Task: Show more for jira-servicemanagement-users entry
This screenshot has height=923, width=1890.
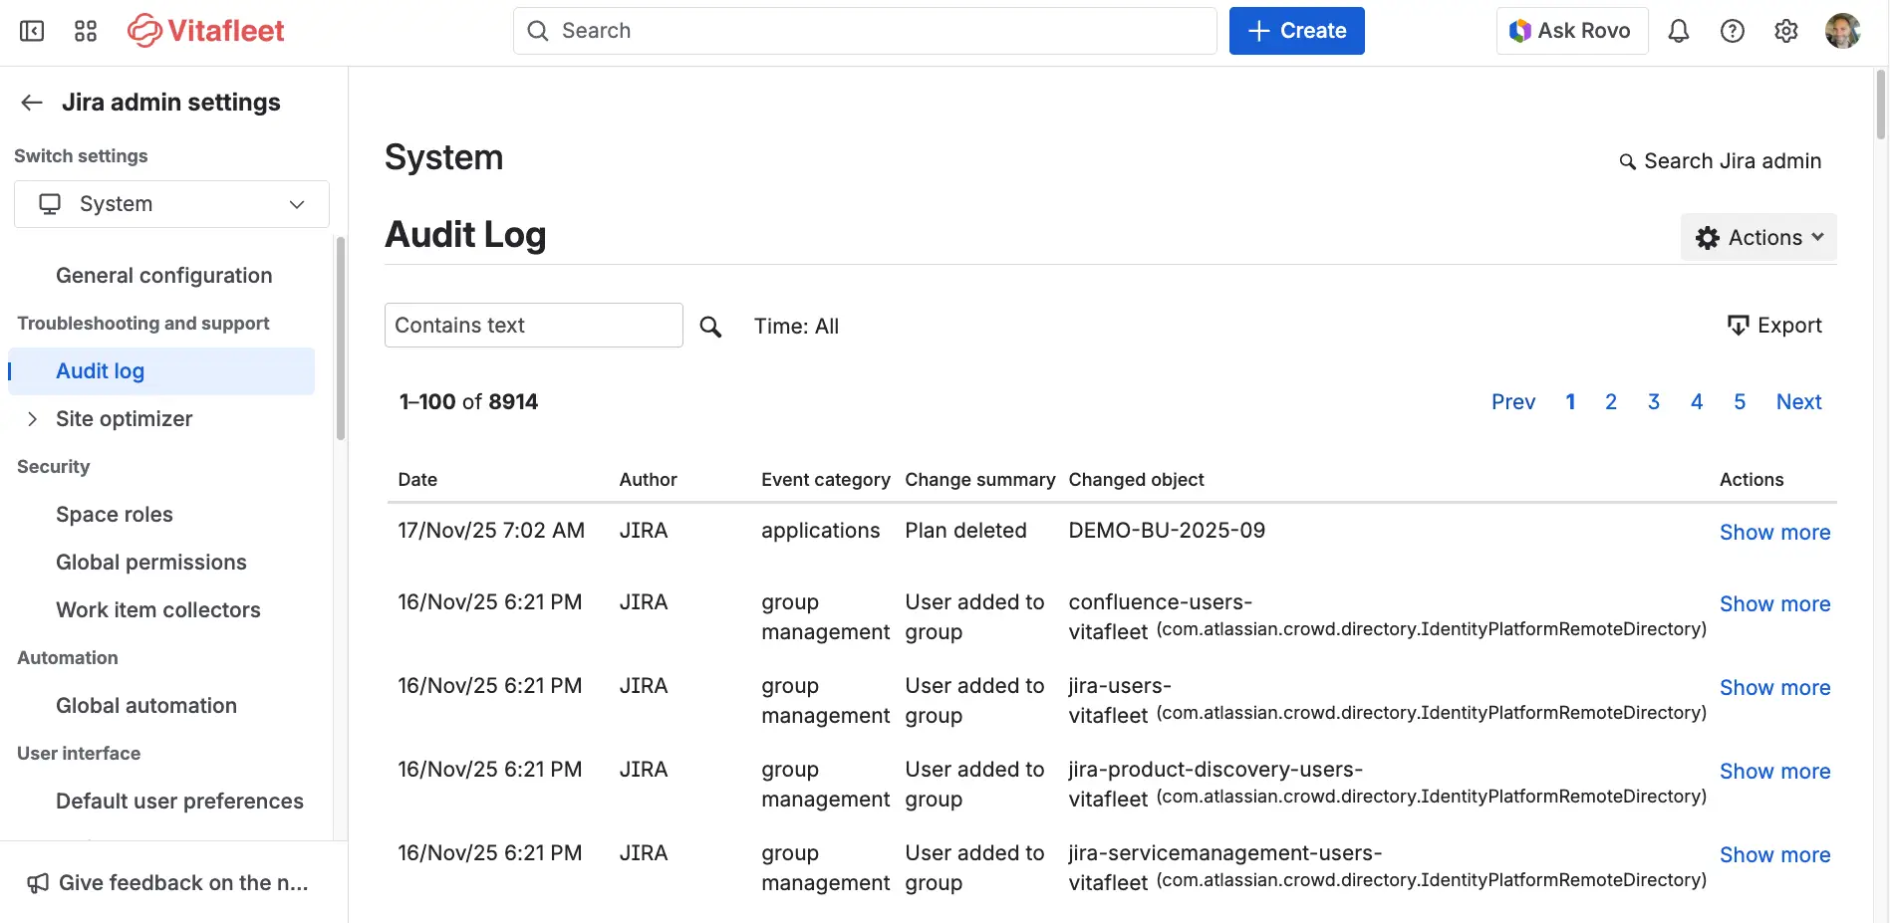Action: (x=1774, y=855)
